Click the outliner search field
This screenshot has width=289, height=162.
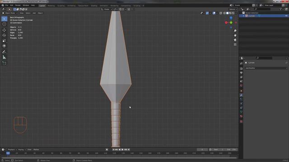pyautogui.click(x=262, y=9)
